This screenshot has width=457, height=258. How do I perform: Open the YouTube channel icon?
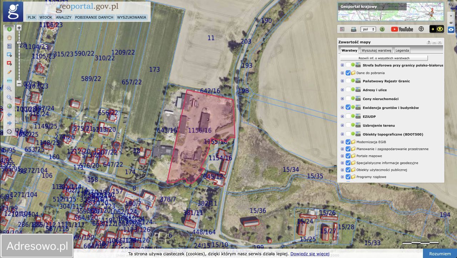tap(402, 29)
